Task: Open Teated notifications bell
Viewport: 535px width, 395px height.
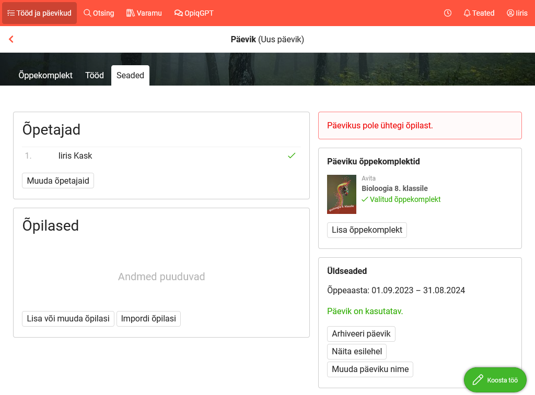Action: point(479,13)
